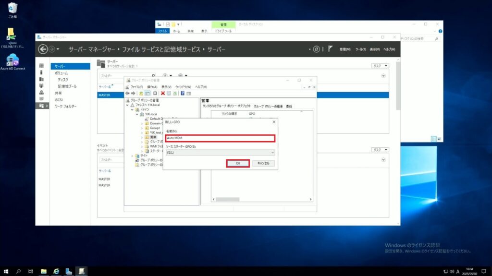492x276 pixels.
Task: Click the キャンセル button
Action: 263,163
